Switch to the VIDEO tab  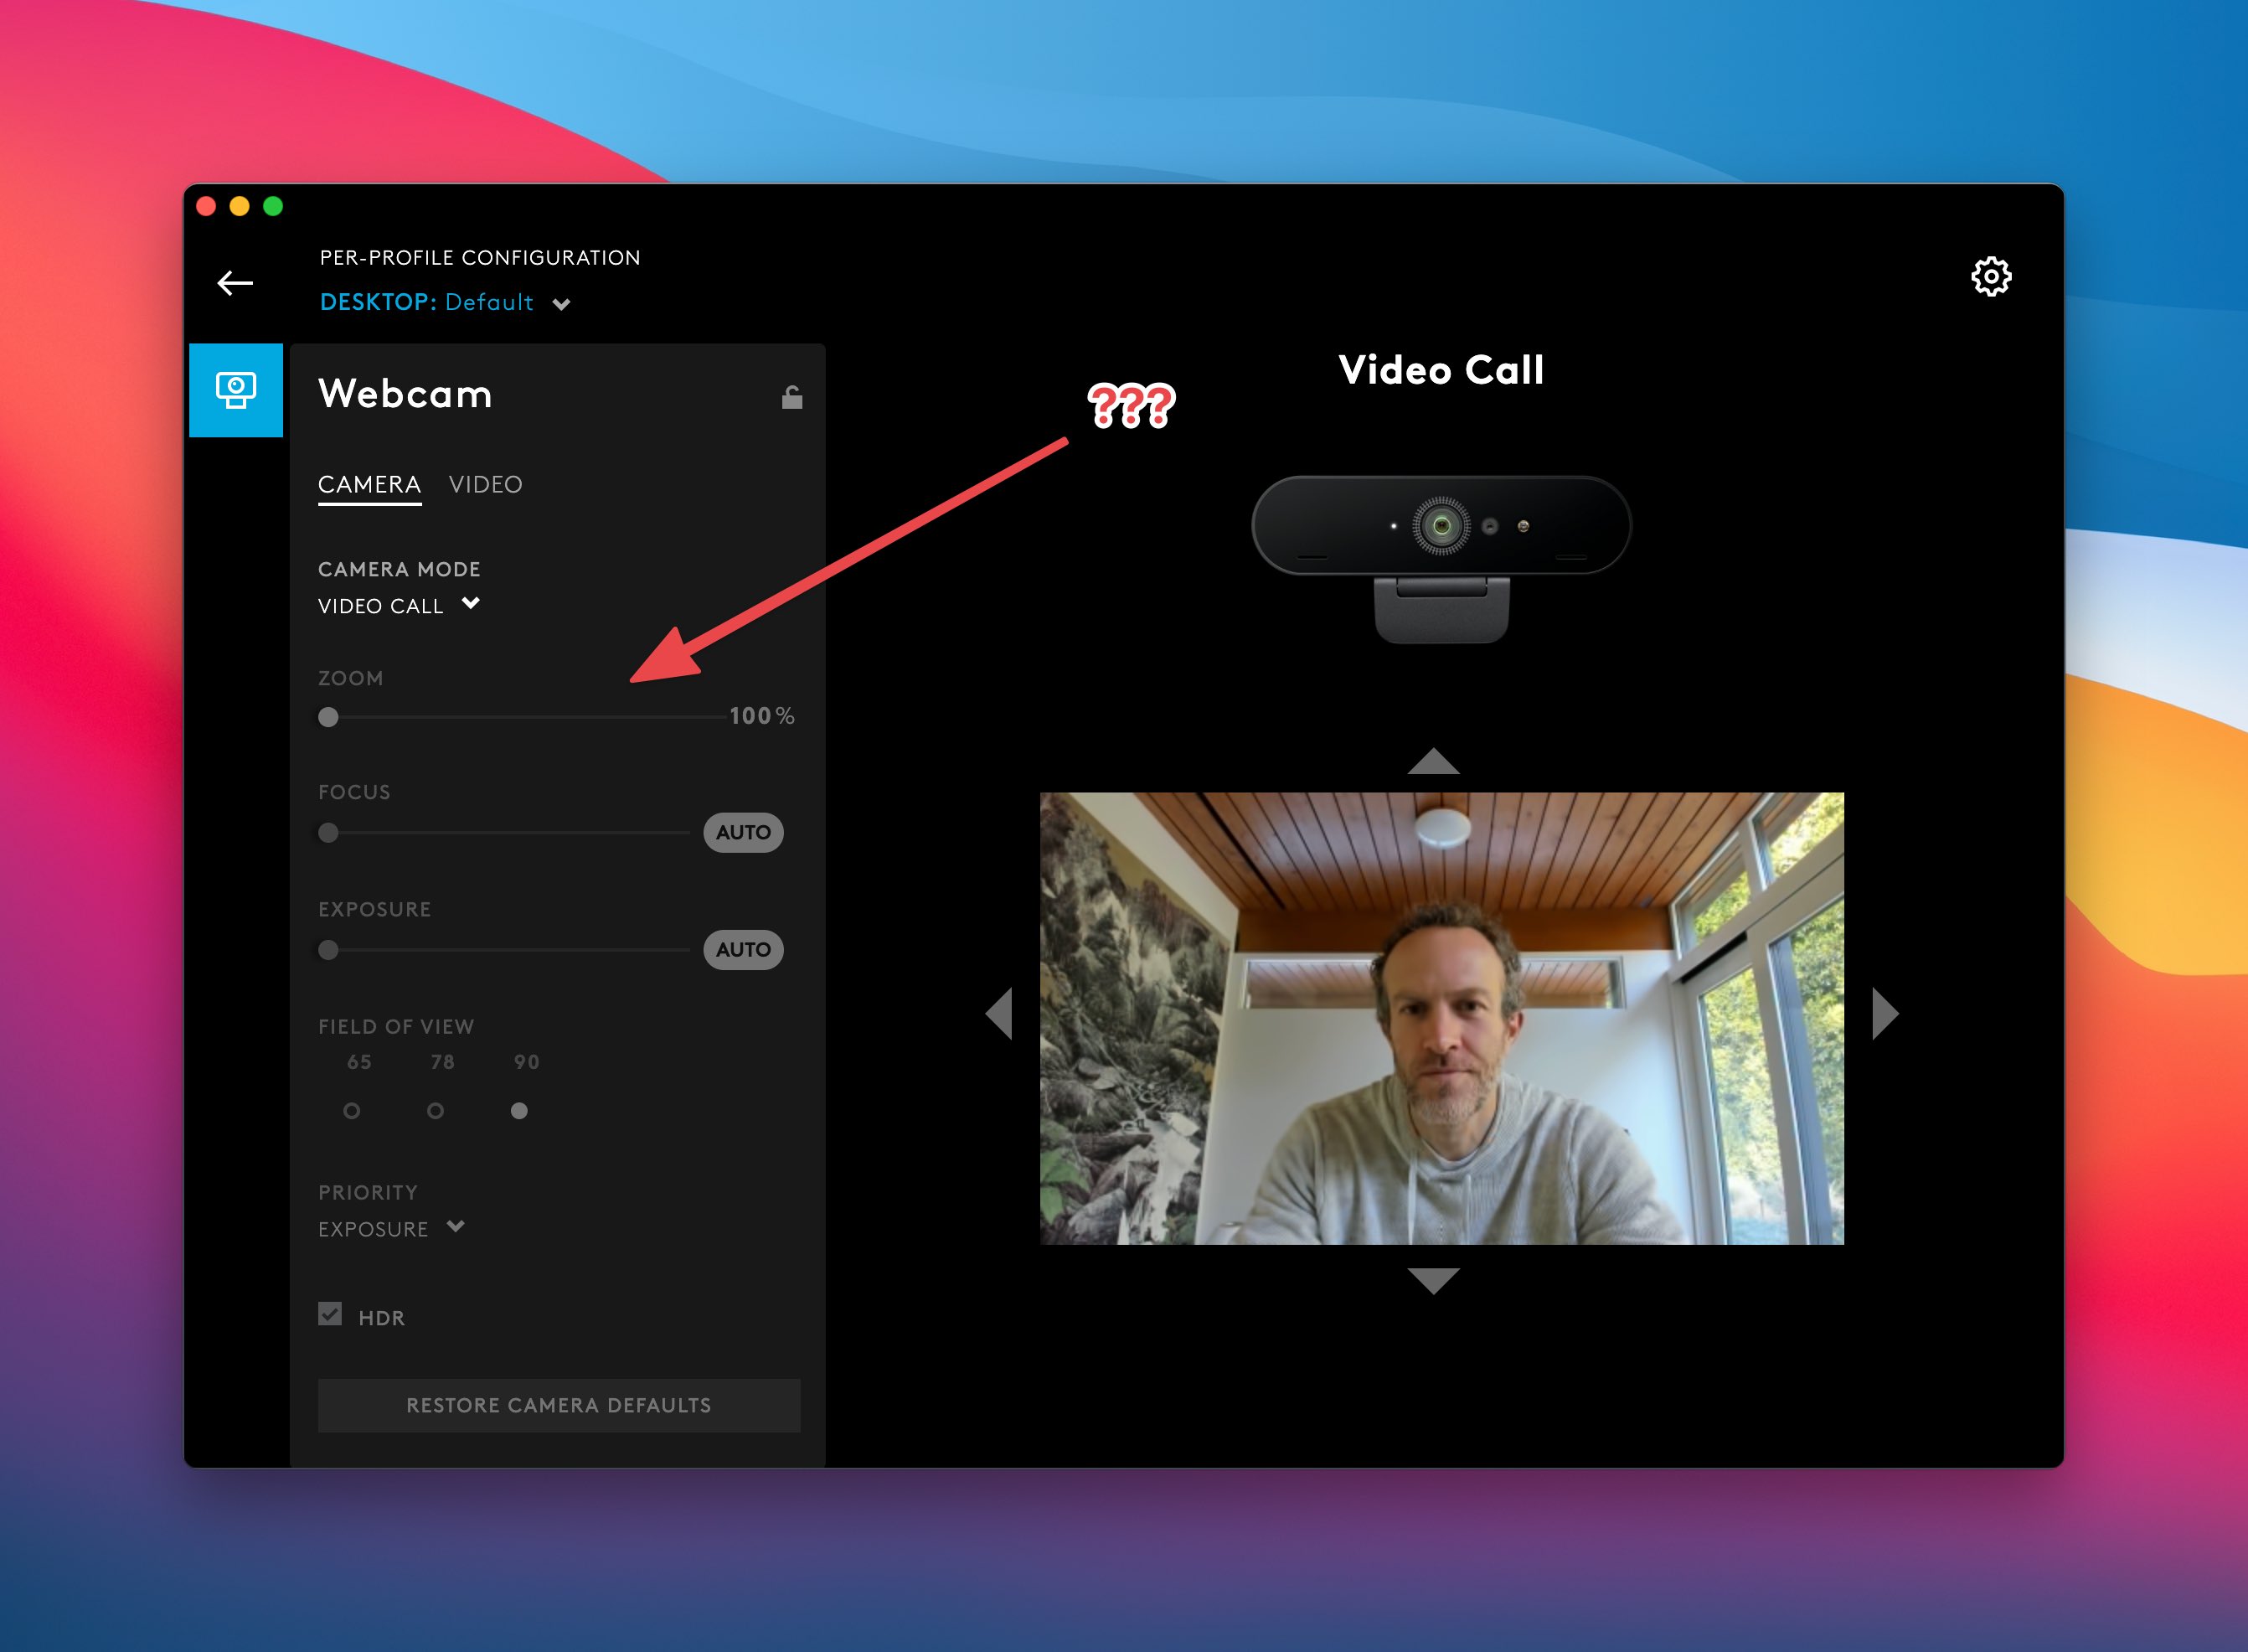pyautogui.click(x=485, y=485)
